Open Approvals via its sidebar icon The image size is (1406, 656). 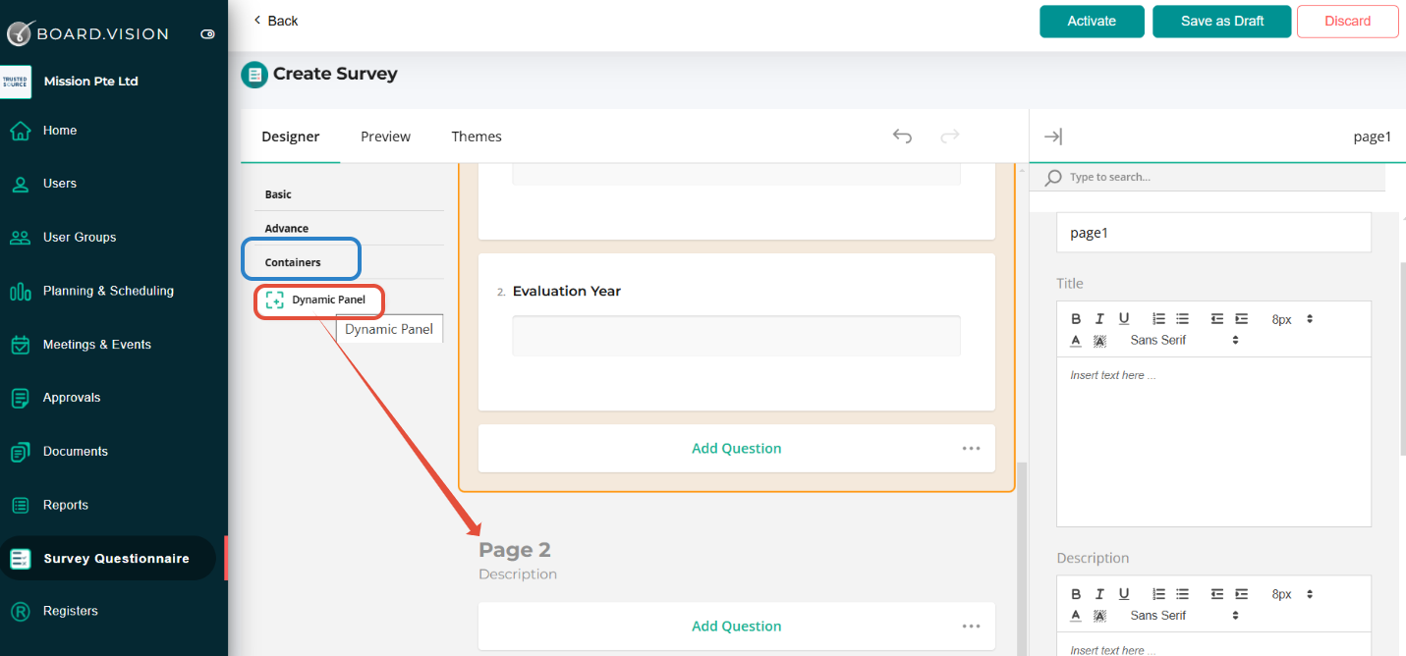pos(20,398)
